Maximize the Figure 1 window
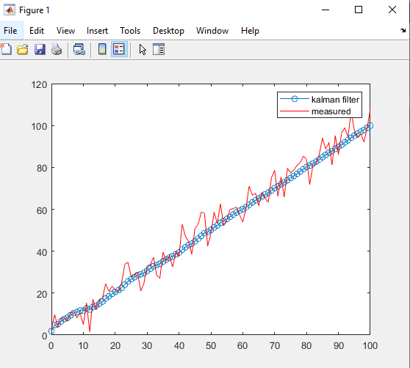The width and height of the screenshot is (410, 368). (x=359, y=10)
